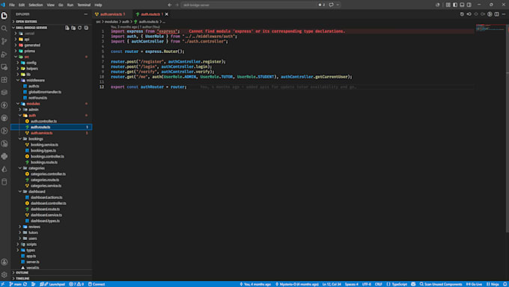The width and height of the screenshot is (509, 287).
Task: Click Ln 12, Col 34 in status bar
Action: (332, 285)
